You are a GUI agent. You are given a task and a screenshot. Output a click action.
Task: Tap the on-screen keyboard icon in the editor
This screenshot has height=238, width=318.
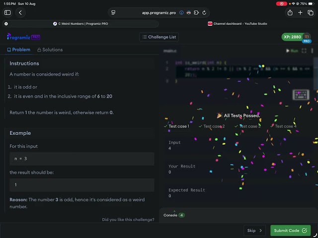(300, 94)
